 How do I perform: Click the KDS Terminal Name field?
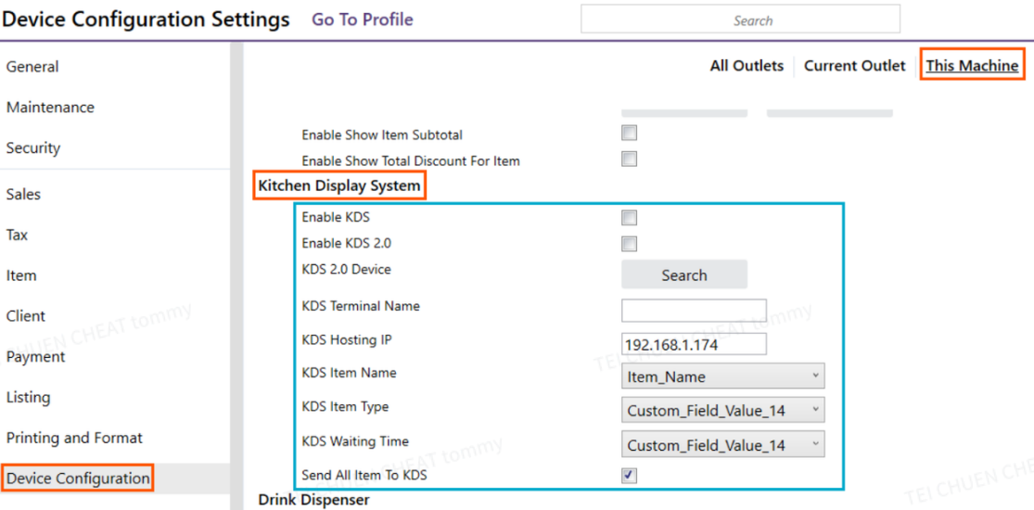point(694,311)
